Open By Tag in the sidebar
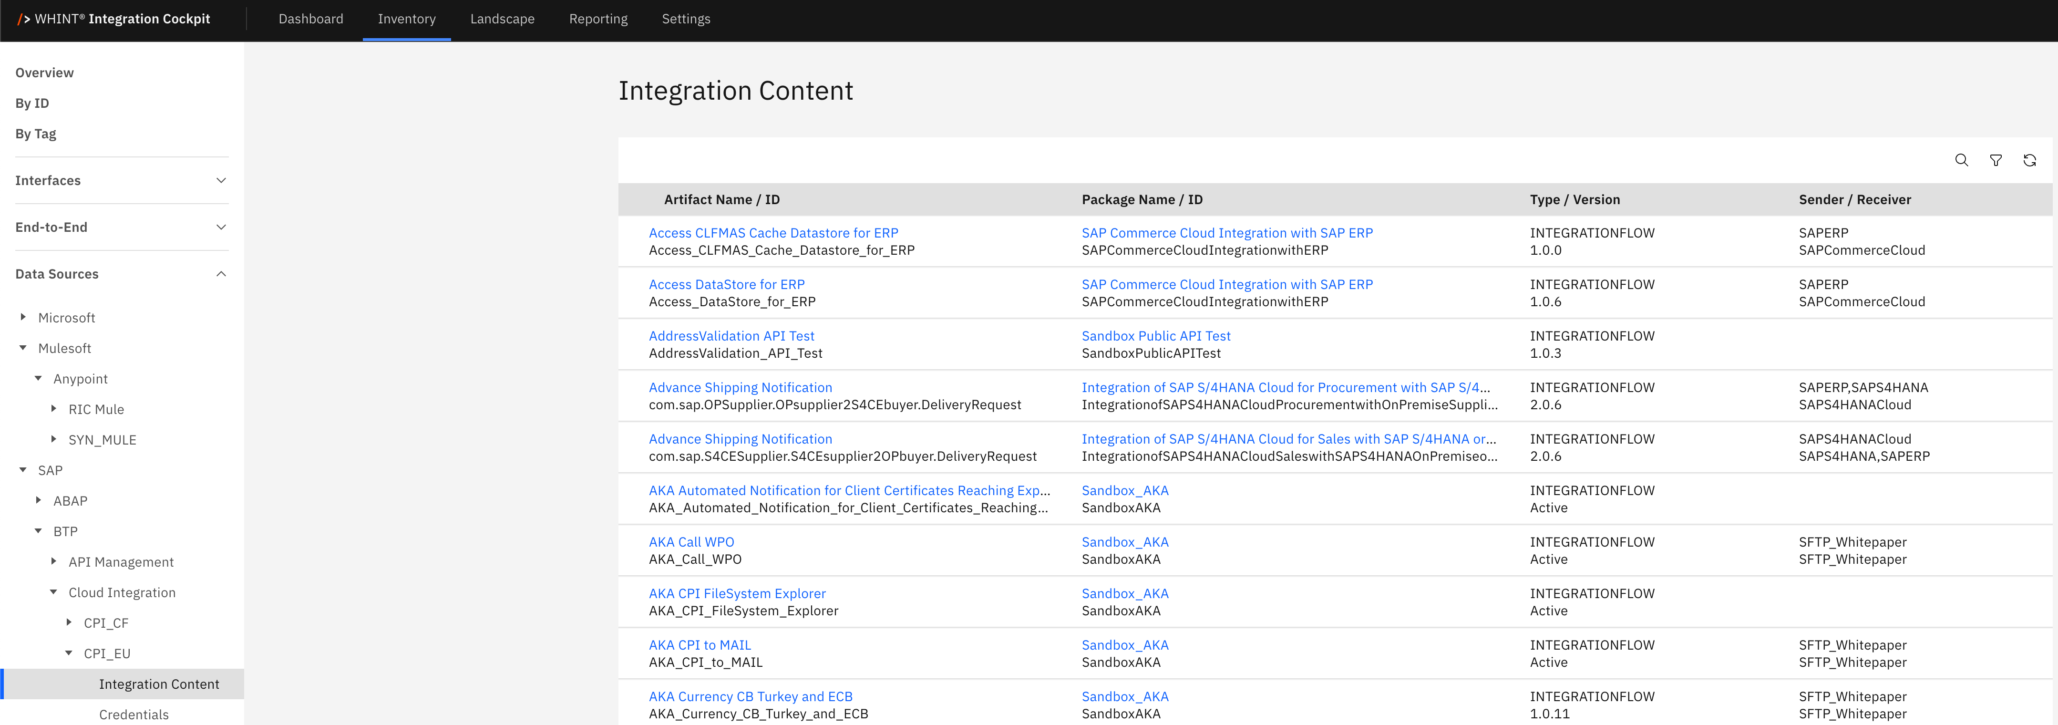Image resolution: width=2058 pixels, height=725 pixels. [x=36, y=134]
